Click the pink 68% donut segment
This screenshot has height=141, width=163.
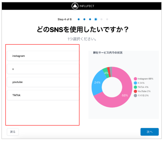click(125, 95)
